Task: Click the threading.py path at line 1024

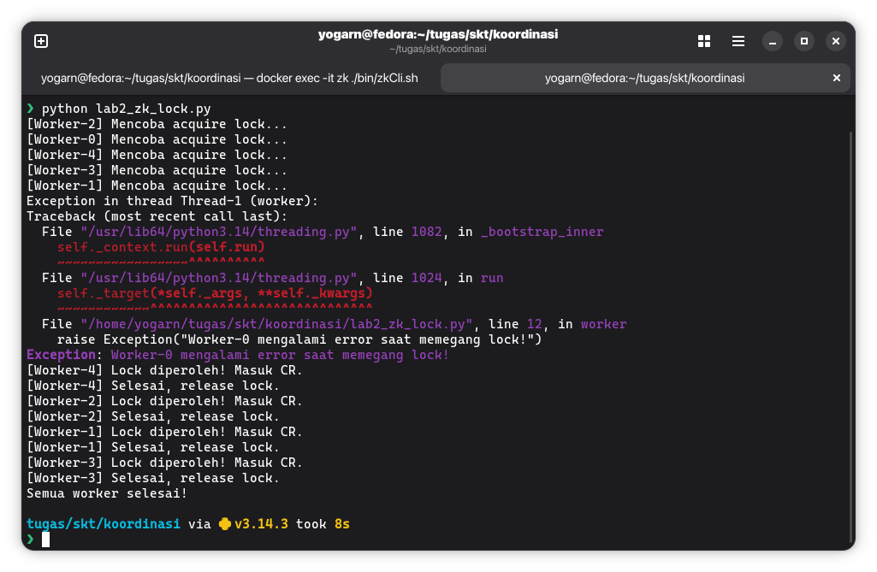Action: 219,278
